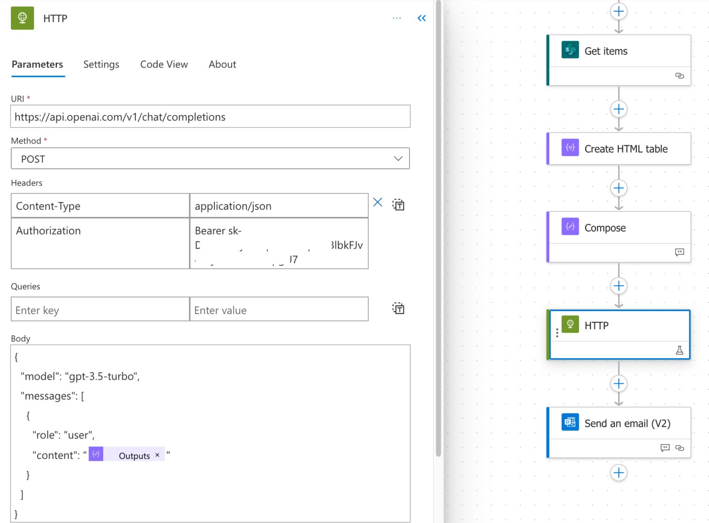Select the Create HTML table action card
The image size is (709, 523).
(x=619, y=149)
